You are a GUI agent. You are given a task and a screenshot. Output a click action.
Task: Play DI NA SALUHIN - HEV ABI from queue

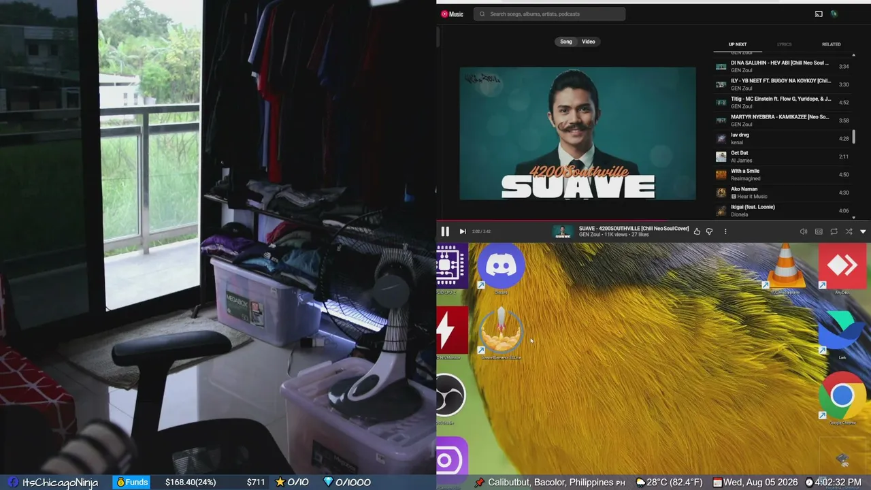783,66
